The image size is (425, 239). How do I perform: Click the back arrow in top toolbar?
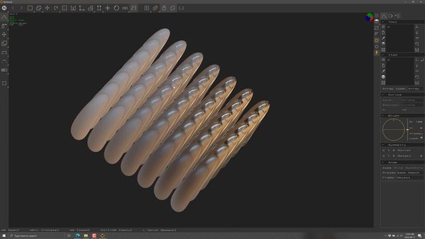click(x=13, y=8)
